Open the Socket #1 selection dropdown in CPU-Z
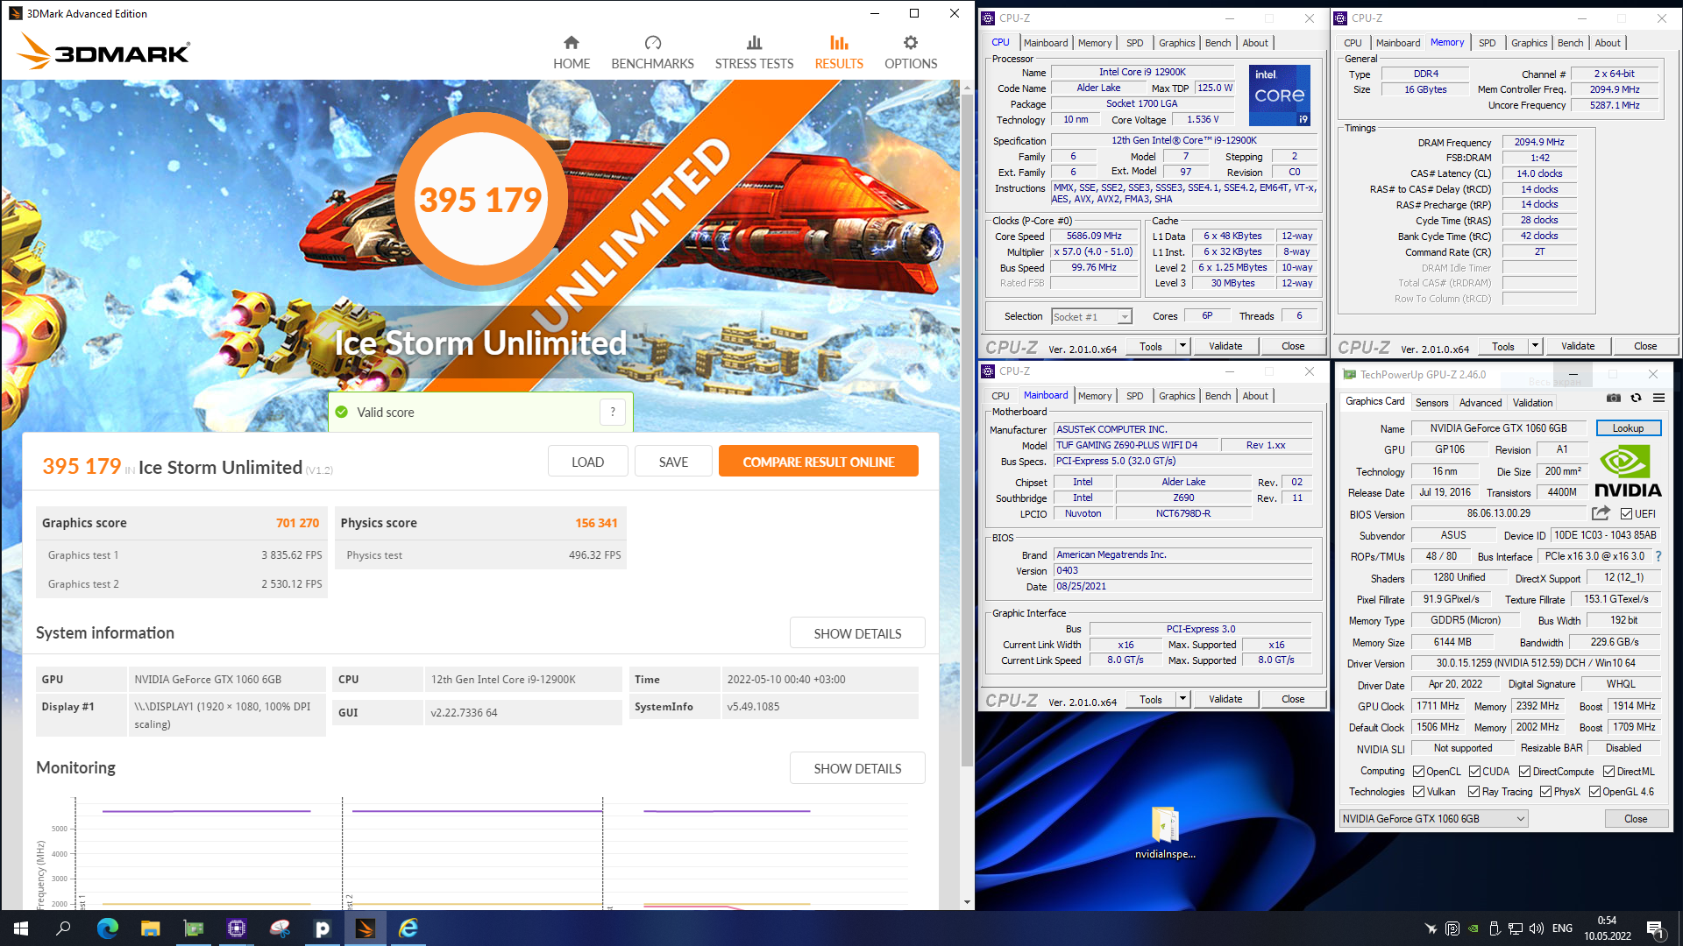1683x946 pixels. tap(1092, 317)
